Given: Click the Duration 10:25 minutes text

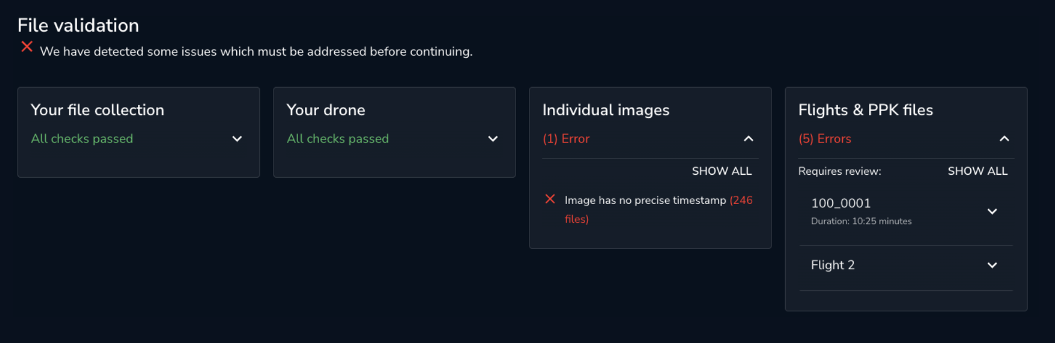Looking at the screenshot, I should tap(860, 221).
